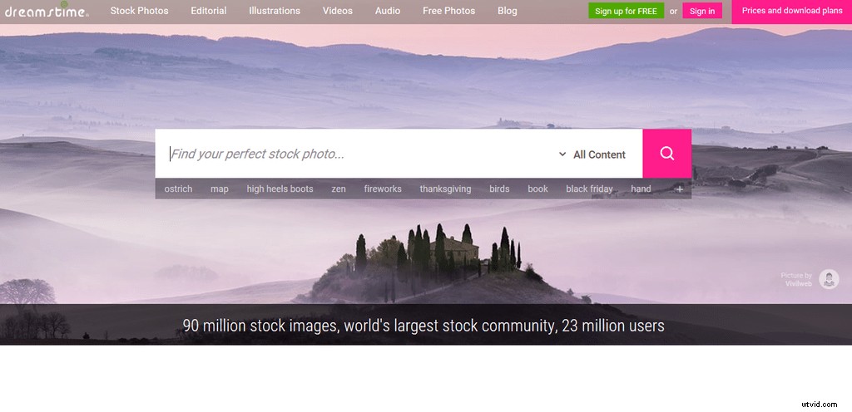Image resolution: width=852 pixels, height=412 pixels.
Task: Search for fireworks keyword
Action: point(383,189)
